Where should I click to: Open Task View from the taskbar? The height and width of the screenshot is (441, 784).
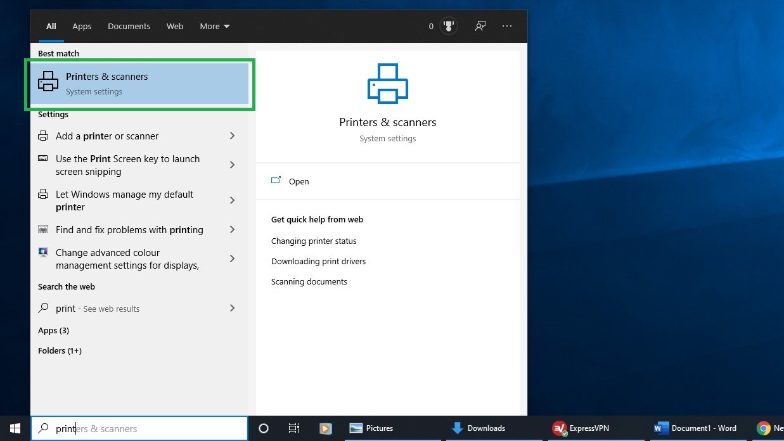pyautogui.click(x=293, y=428)
